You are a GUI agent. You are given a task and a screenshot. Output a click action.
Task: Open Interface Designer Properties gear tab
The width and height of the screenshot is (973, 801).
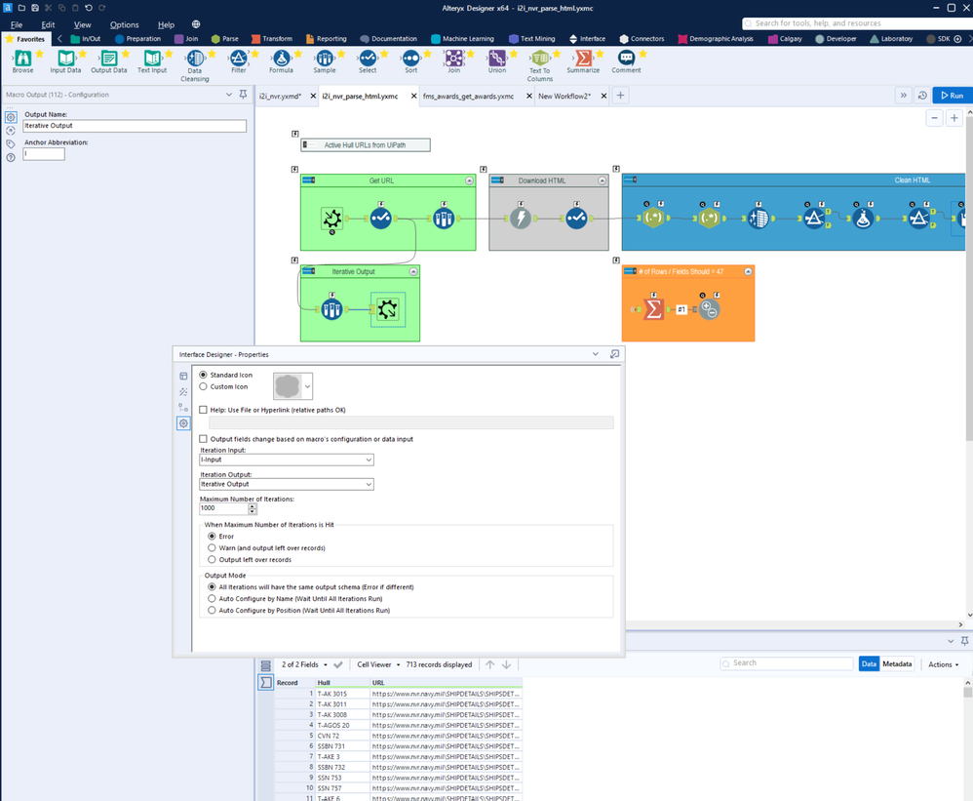click(183, 423)
